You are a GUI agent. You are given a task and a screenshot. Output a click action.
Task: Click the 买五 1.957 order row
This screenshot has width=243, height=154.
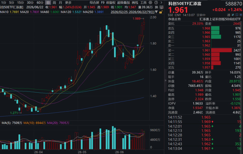pos(204,68)
